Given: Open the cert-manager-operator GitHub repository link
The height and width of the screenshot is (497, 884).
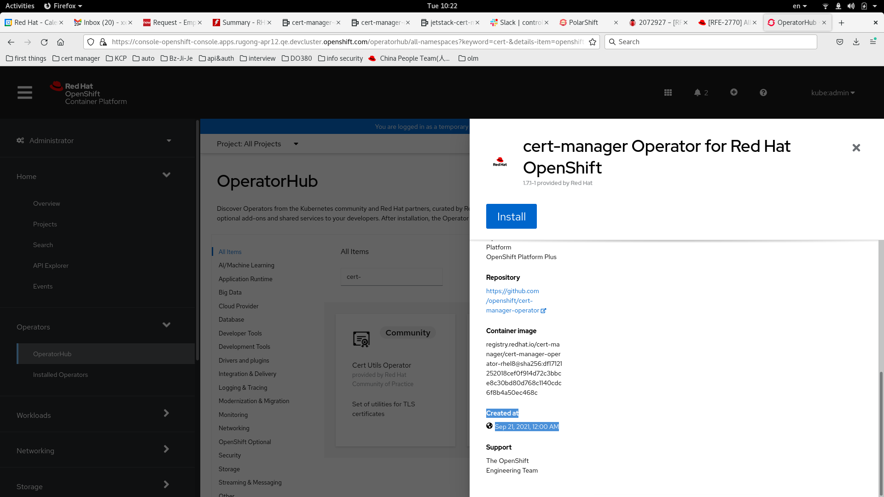Looking at the screenshot, I should click(x=512, y=301).
